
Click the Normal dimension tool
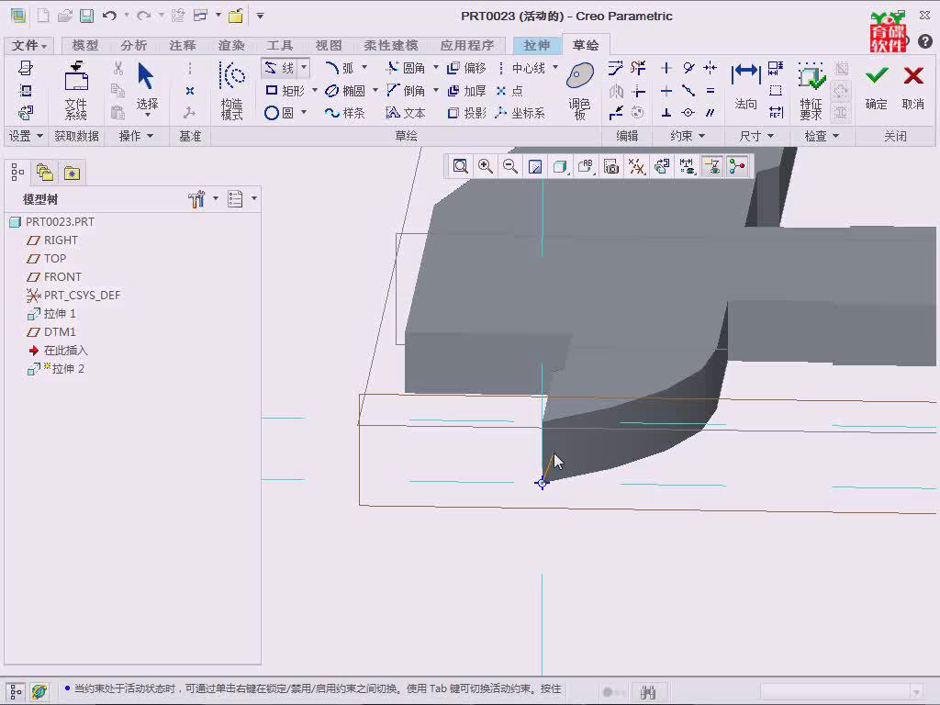click(745, 87)
